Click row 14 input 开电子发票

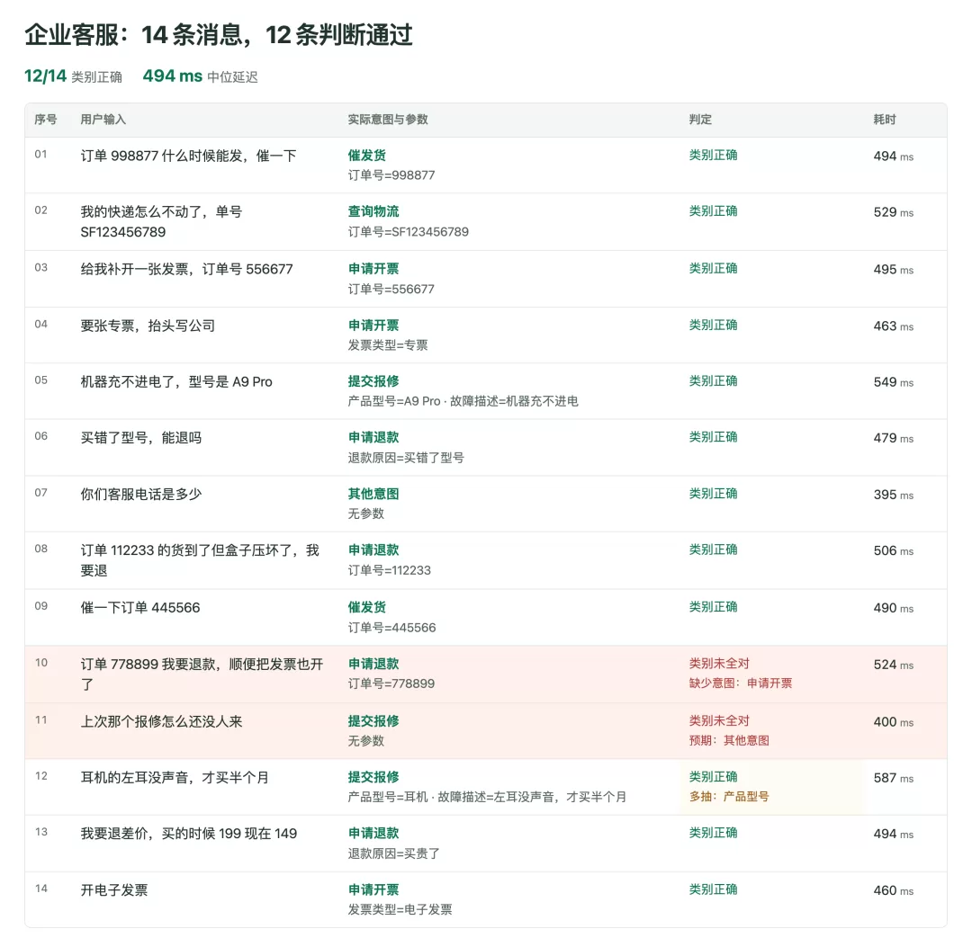click(114, 890)
